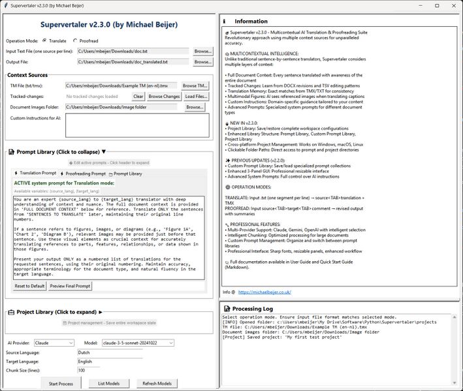Click the 'NEW IN v2.3.0' heading
The width and height of the screenshot is (463, 391).
click(244, 123)
